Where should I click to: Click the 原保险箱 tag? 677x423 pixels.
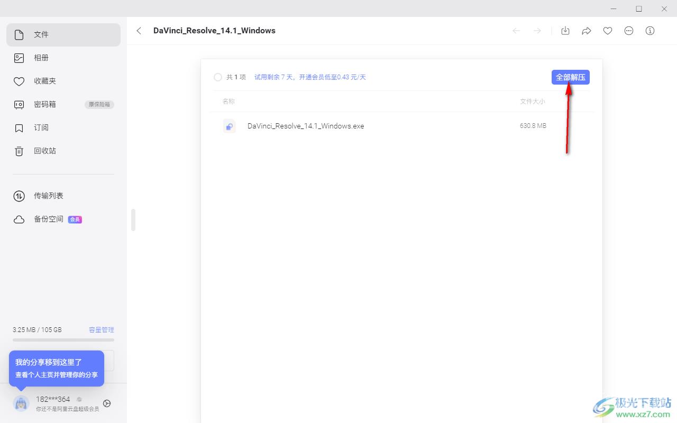pyautogui.click(x=99, y=105)
